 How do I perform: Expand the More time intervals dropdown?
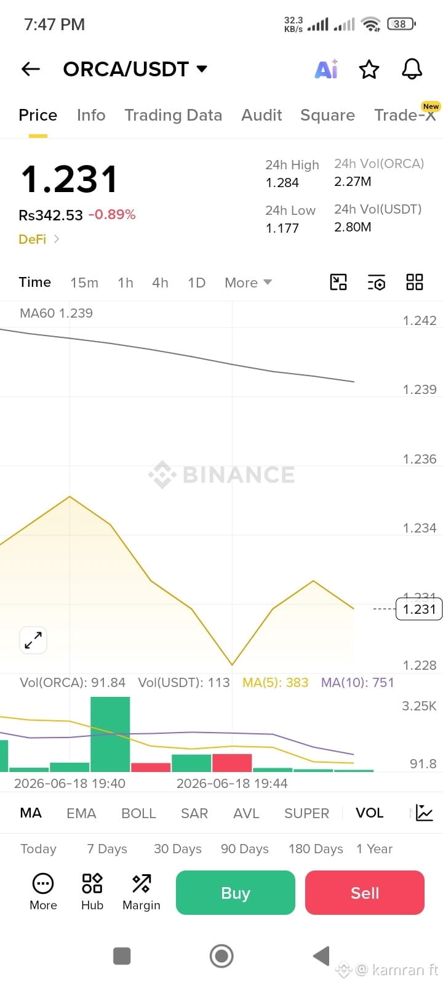(x=248, y=283)
